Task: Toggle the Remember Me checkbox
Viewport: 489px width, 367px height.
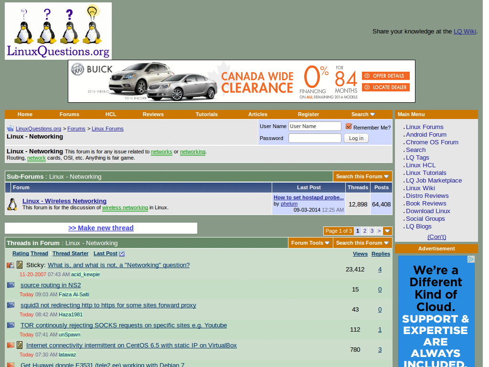Action: (349, 126)
